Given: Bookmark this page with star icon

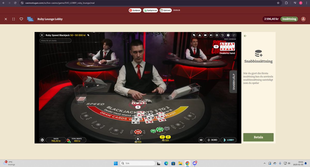Looking at the screenshot, I should click(278, 3).
